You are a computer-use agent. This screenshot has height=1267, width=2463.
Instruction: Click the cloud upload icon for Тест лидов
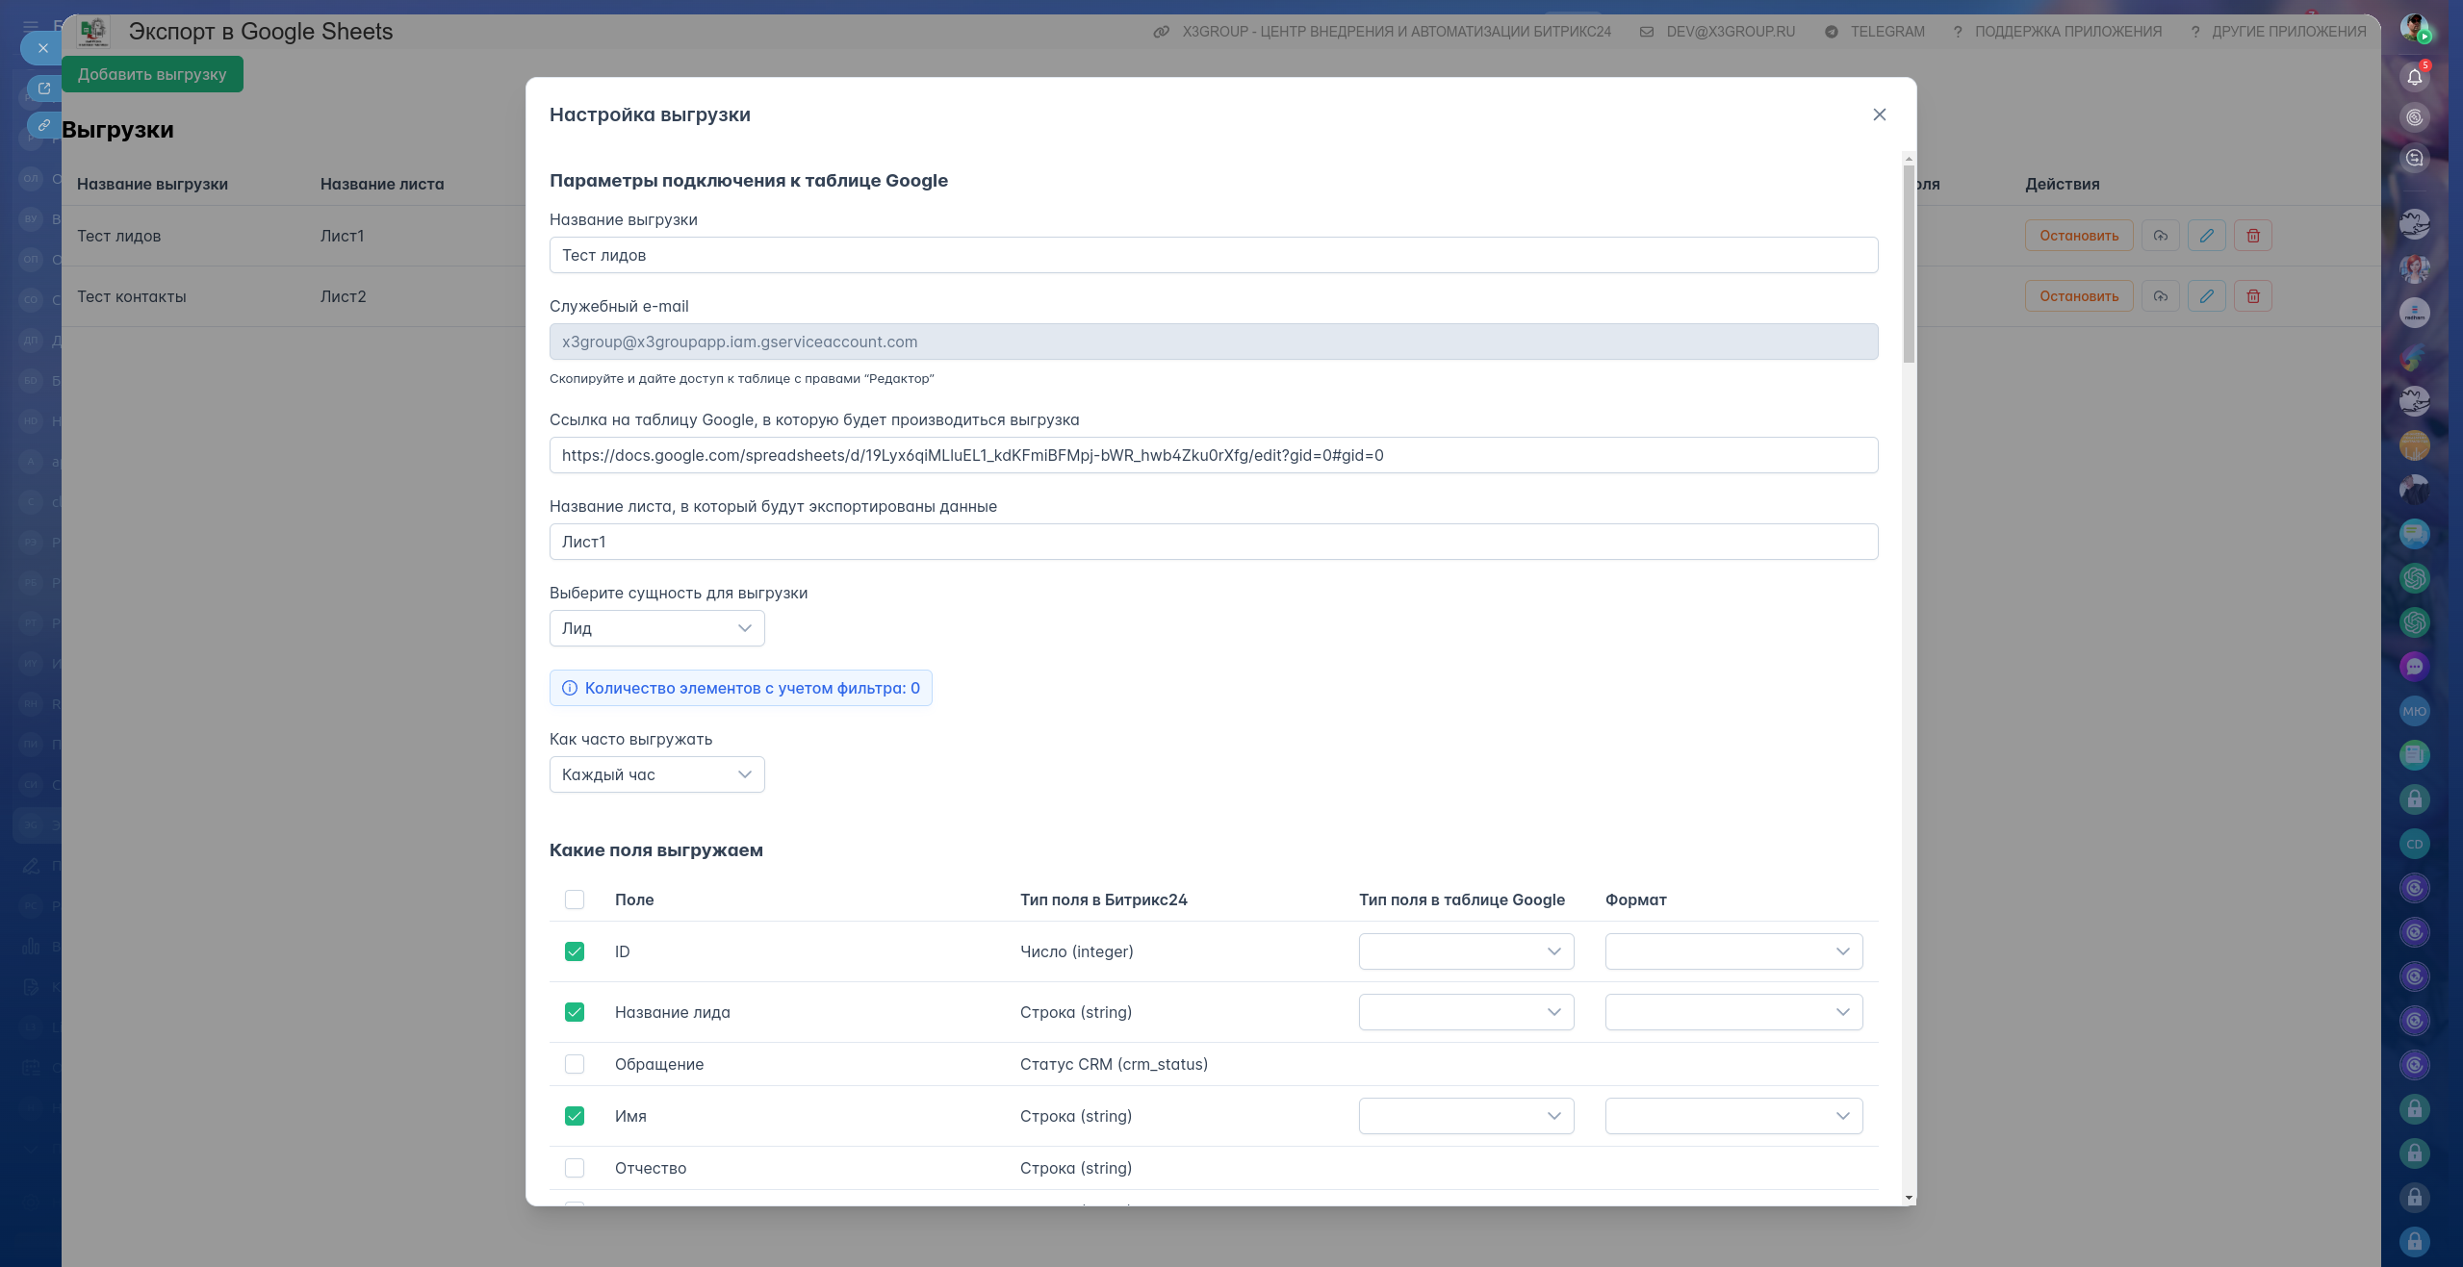[x=2160, y=236]
